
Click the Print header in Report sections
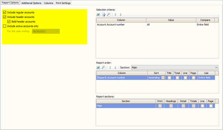[160, 101]
